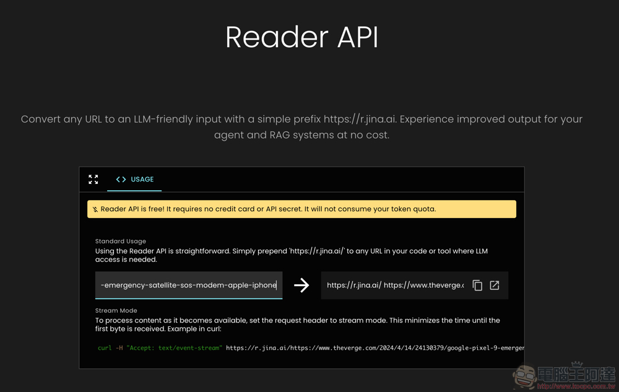Click the fullscreen expand icon
This screenshot has height=392, width=619.
(93, 180)
